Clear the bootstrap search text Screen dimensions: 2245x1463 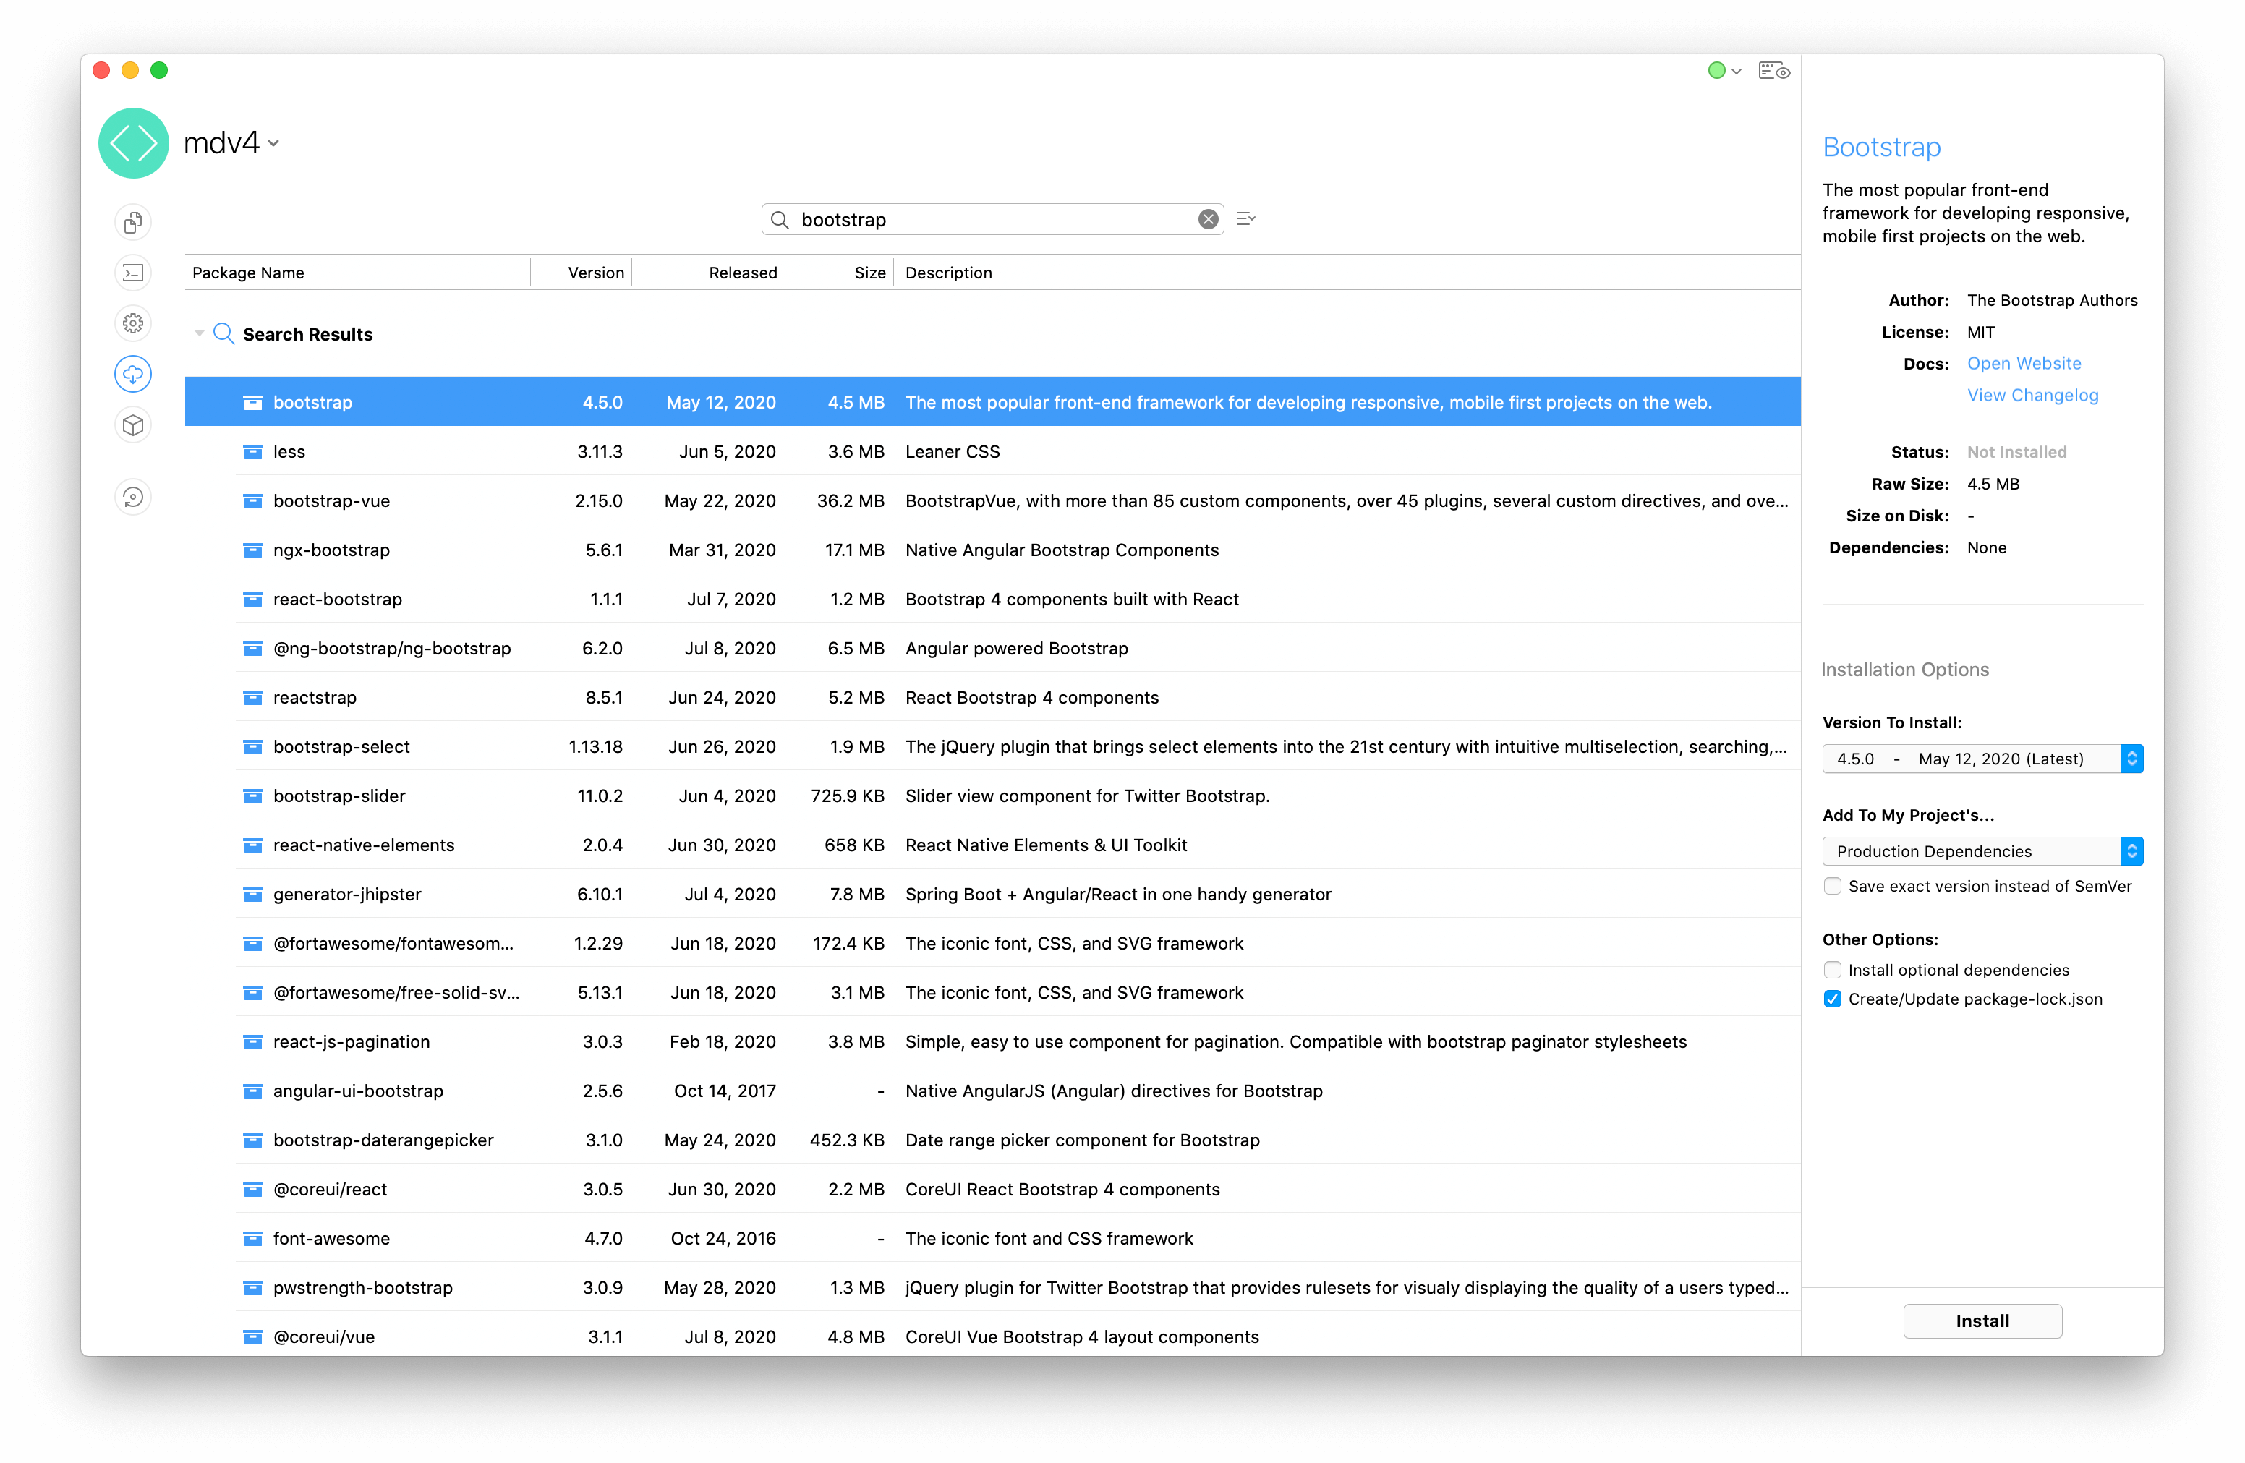[1207, 220]
